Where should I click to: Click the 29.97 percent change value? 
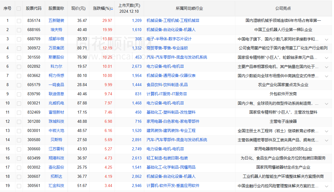pos(107,21)
